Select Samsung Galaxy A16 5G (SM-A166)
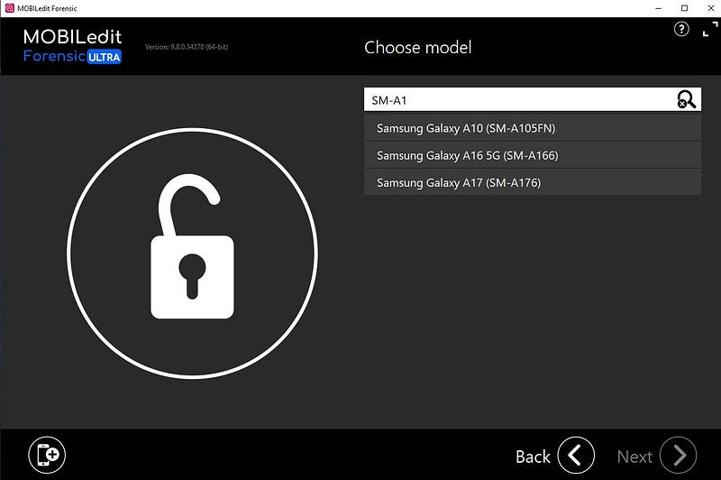 pyautogui.click(x=533, y=155)
